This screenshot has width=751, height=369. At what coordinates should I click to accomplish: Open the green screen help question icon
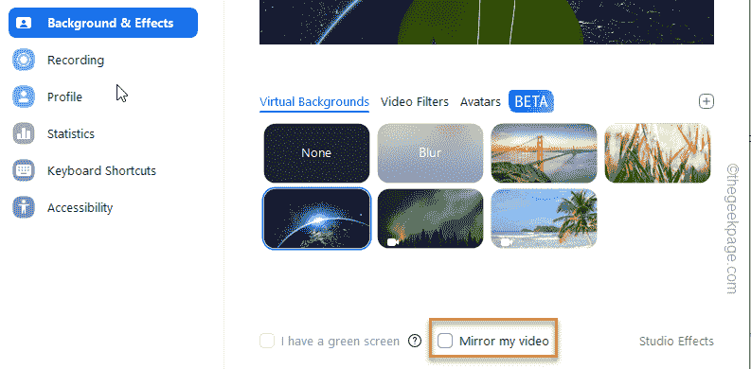pyautogui.click(x=415, y=341)
